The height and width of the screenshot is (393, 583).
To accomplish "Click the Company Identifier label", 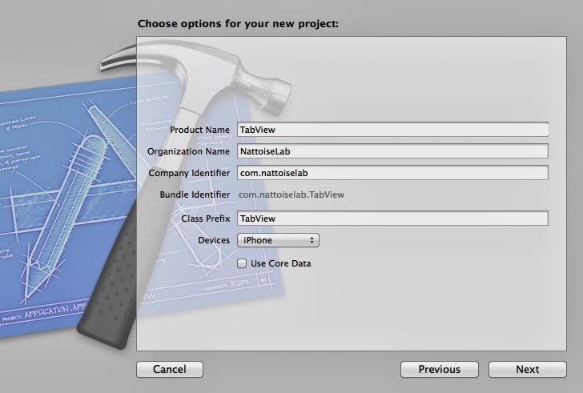I will (189, 173).
